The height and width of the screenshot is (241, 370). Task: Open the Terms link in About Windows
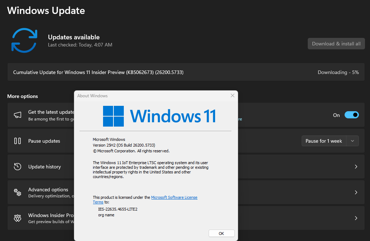98,202
